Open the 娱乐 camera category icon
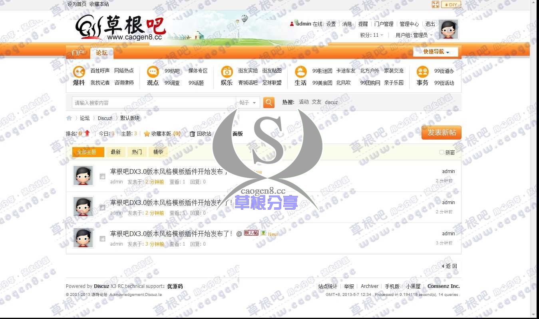The width and height of the screenshot is (539, 319). [x=227, y=72]
